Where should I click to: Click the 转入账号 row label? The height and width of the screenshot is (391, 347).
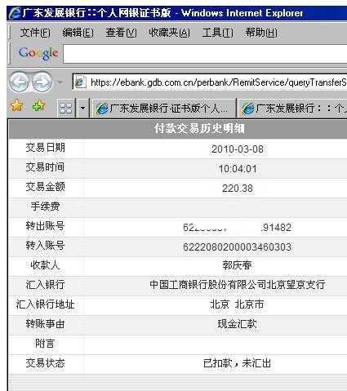pyautogui.click(x=45, y=246)
